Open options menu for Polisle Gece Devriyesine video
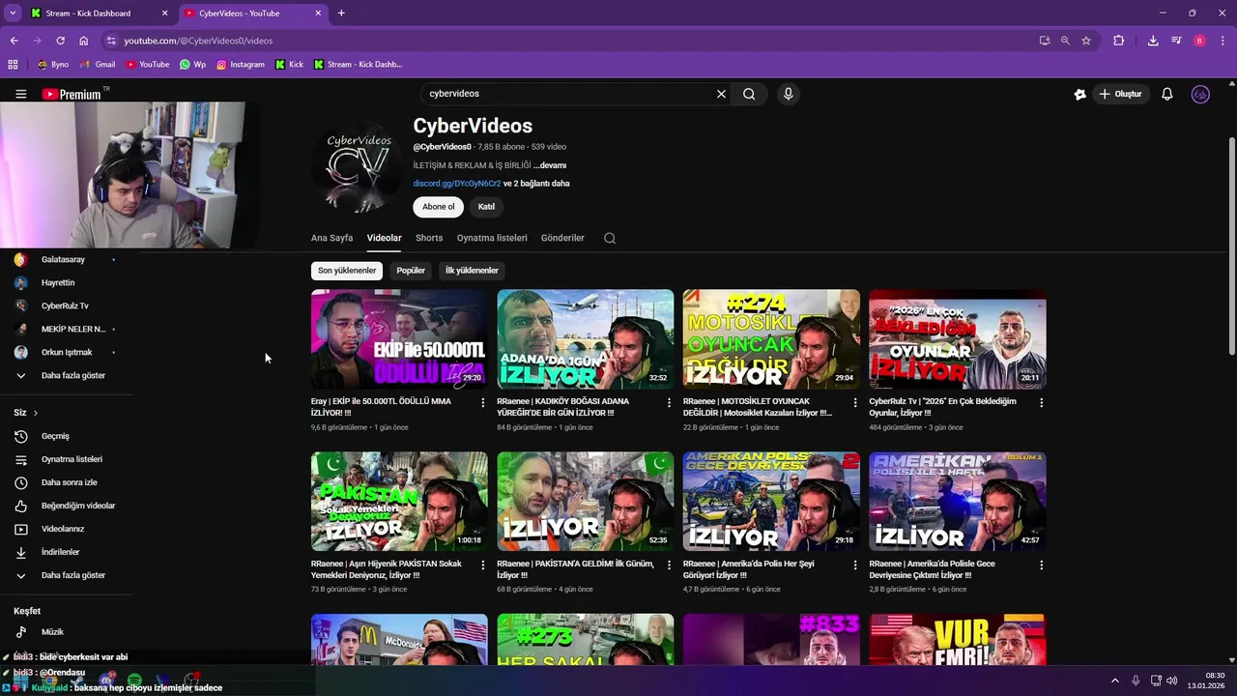Image resolution: width=1237 pixels, height=696 pixels. 1041,565
